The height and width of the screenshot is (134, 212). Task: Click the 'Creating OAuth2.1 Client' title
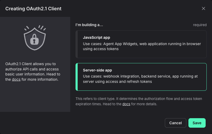click(x=33, y=9)
